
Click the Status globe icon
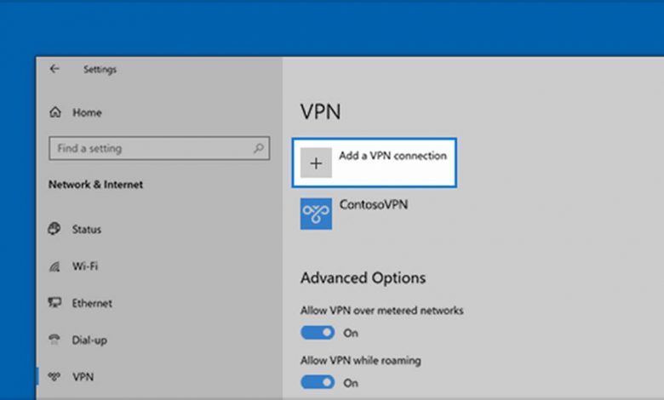pyautogui.click(x=55, y=229)
